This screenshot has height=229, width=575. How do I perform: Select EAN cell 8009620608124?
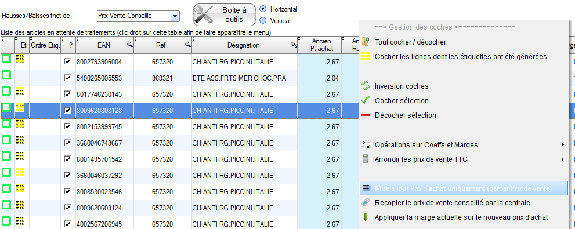click(x=104, y=208)
